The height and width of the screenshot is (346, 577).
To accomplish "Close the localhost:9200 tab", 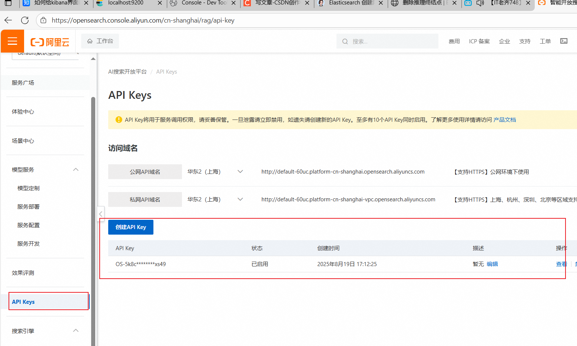I will click(160, 3).
